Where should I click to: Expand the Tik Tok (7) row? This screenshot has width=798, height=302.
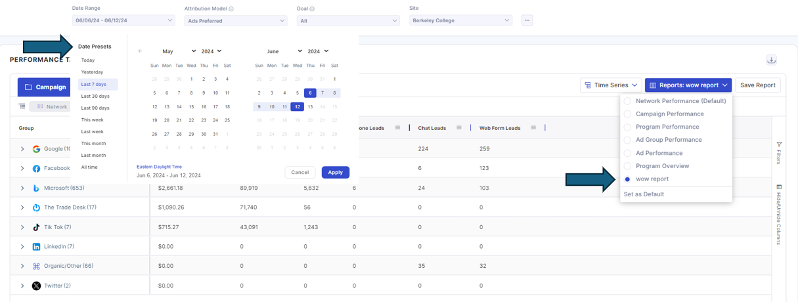(x=22, y=227)
